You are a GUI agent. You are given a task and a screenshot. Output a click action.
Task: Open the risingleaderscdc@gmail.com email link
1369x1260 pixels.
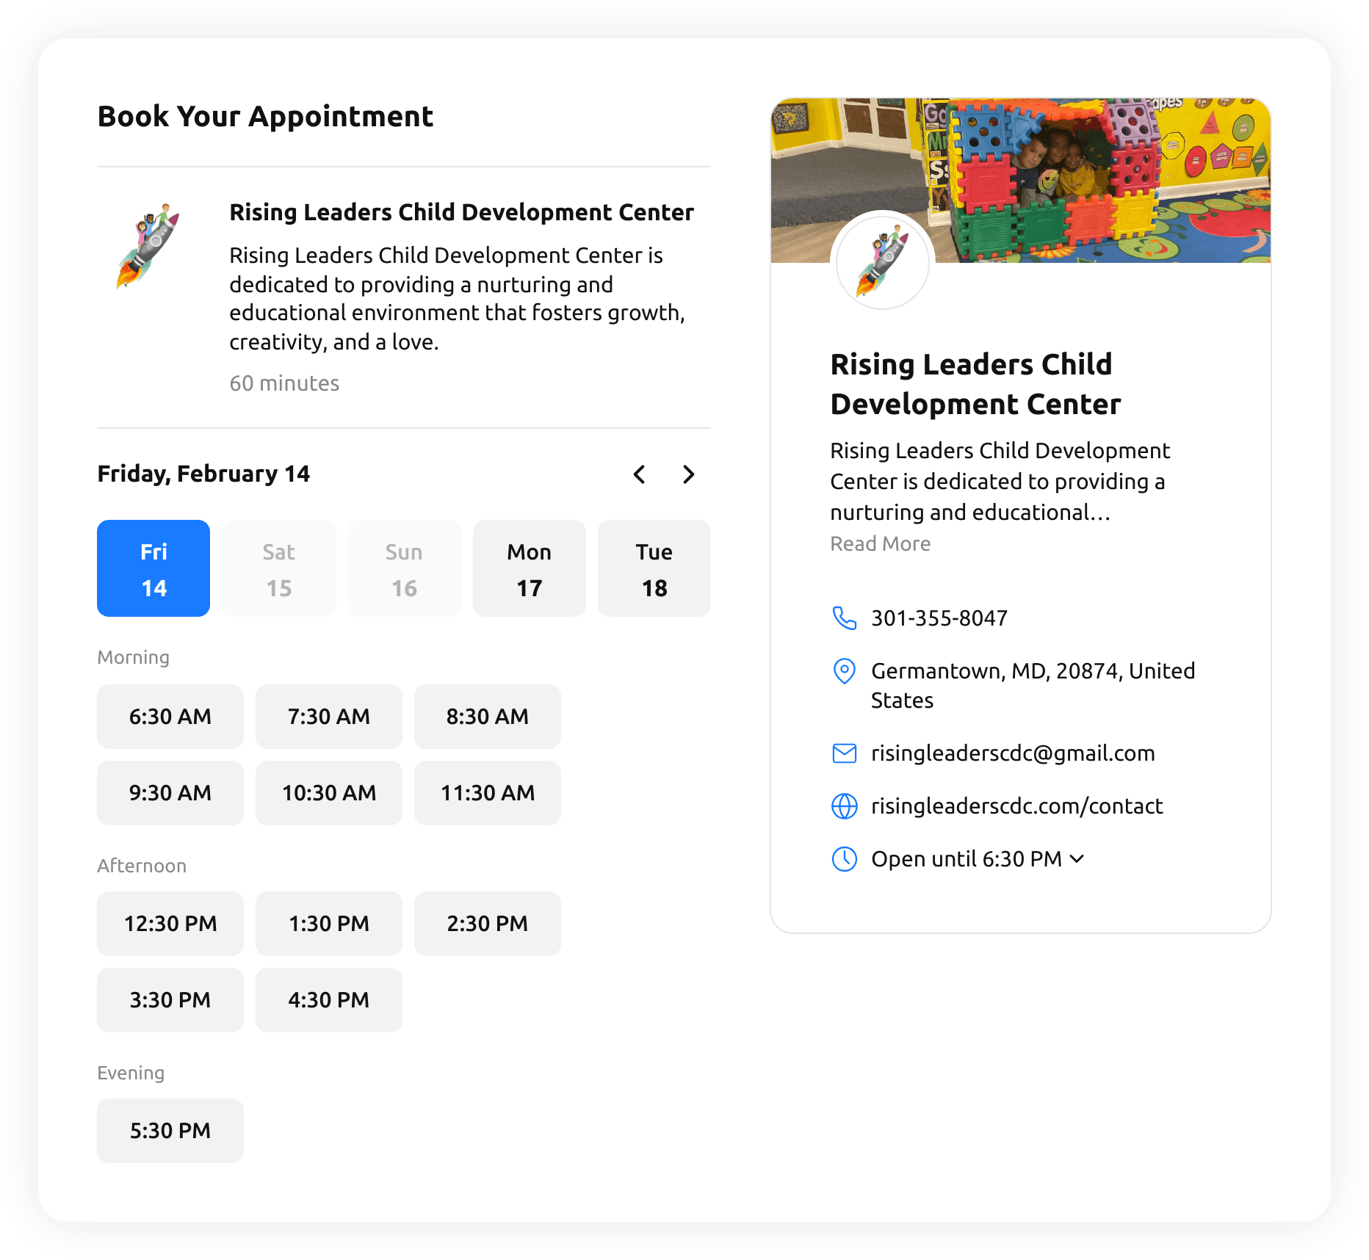[x=1013, y=753]
